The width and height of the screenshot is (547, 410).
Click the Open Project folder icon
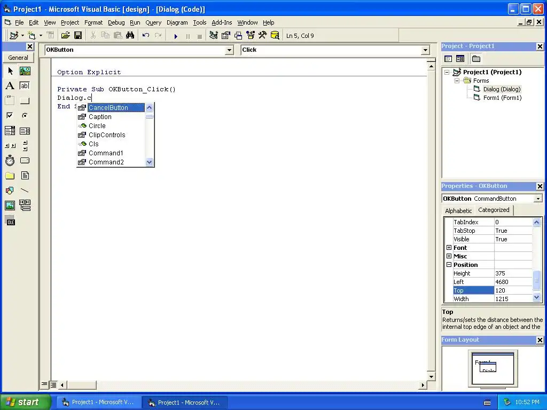(x=65, y=36)
